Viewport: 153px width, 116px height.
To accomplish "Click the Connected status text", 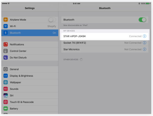I will pos(135,36).
